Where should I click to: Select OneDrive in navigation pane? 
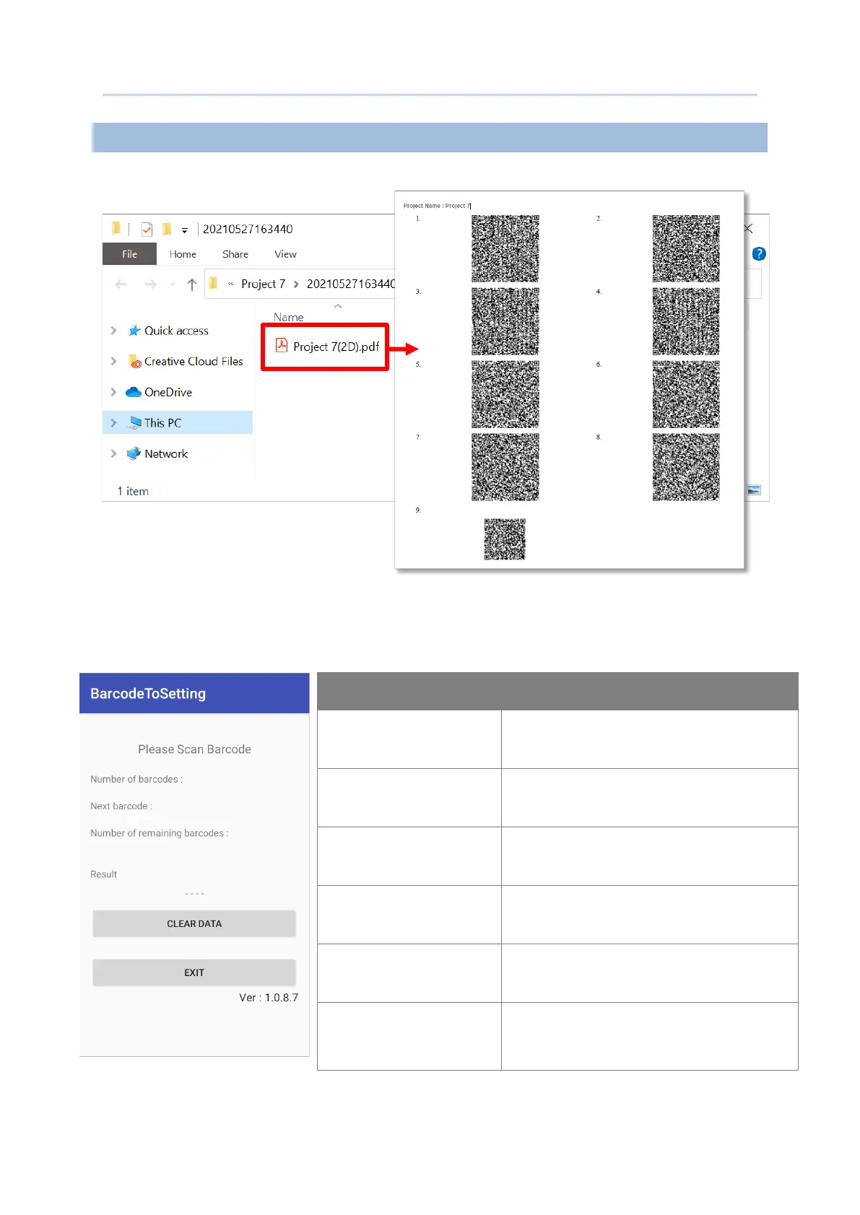(x=168, y=392)
